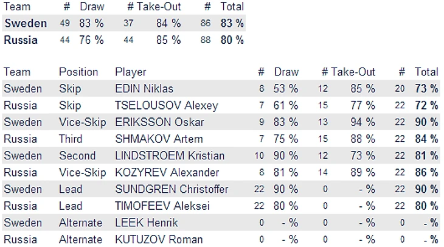This screenshot has width=444, height=247.
Task: Select player TSELOUSOV Alexey
Action: pos(166,105)
